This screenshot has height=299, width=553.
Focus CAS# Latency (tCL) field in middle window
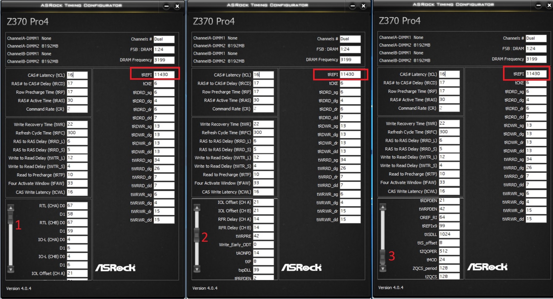[263, 75]
